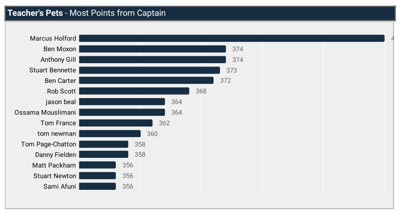Click the 373 value label
Viewport: 398px width, 215px height.
(x=232, y=71)
